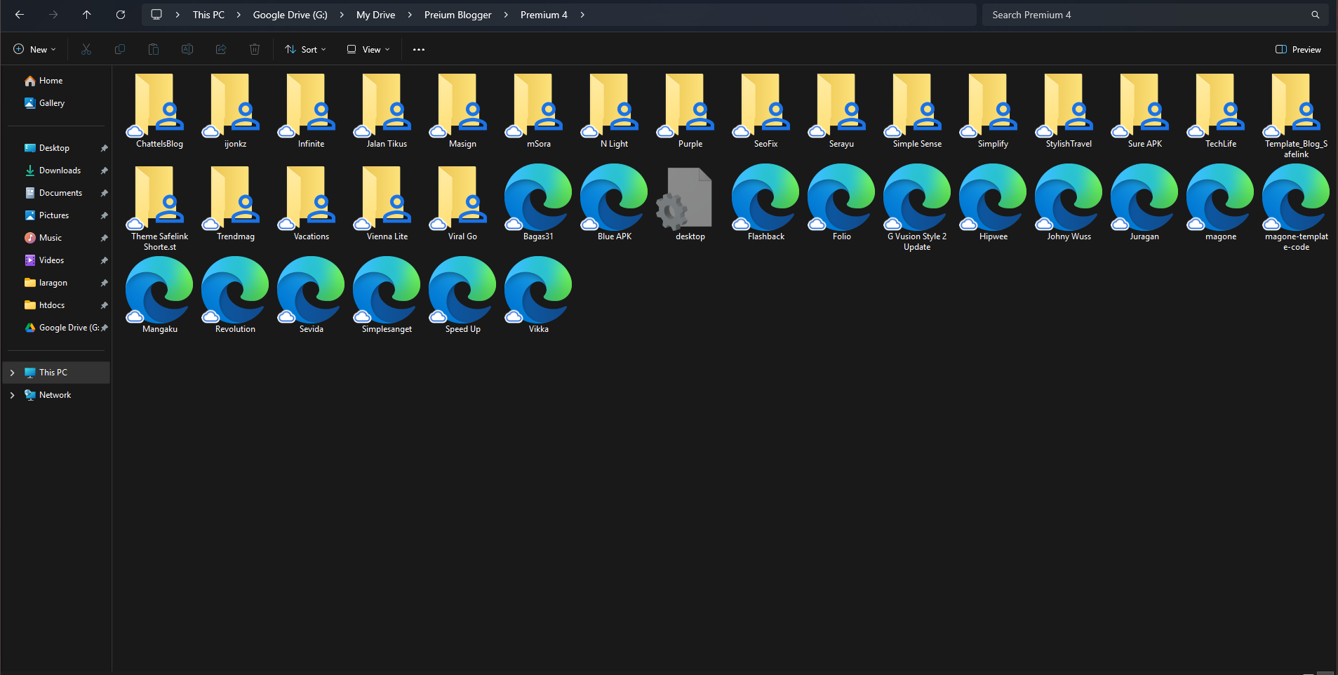1338x675 pixels.
Task: Go to My Drive breadcrumb
Action: point(375,15)
